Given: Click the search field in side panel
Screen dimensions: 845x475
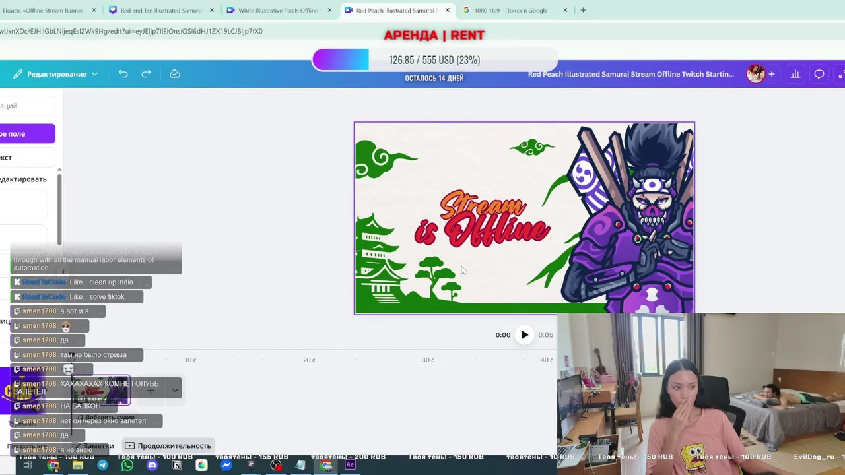Looking at the screenshot, I should [x=27, y=106].
